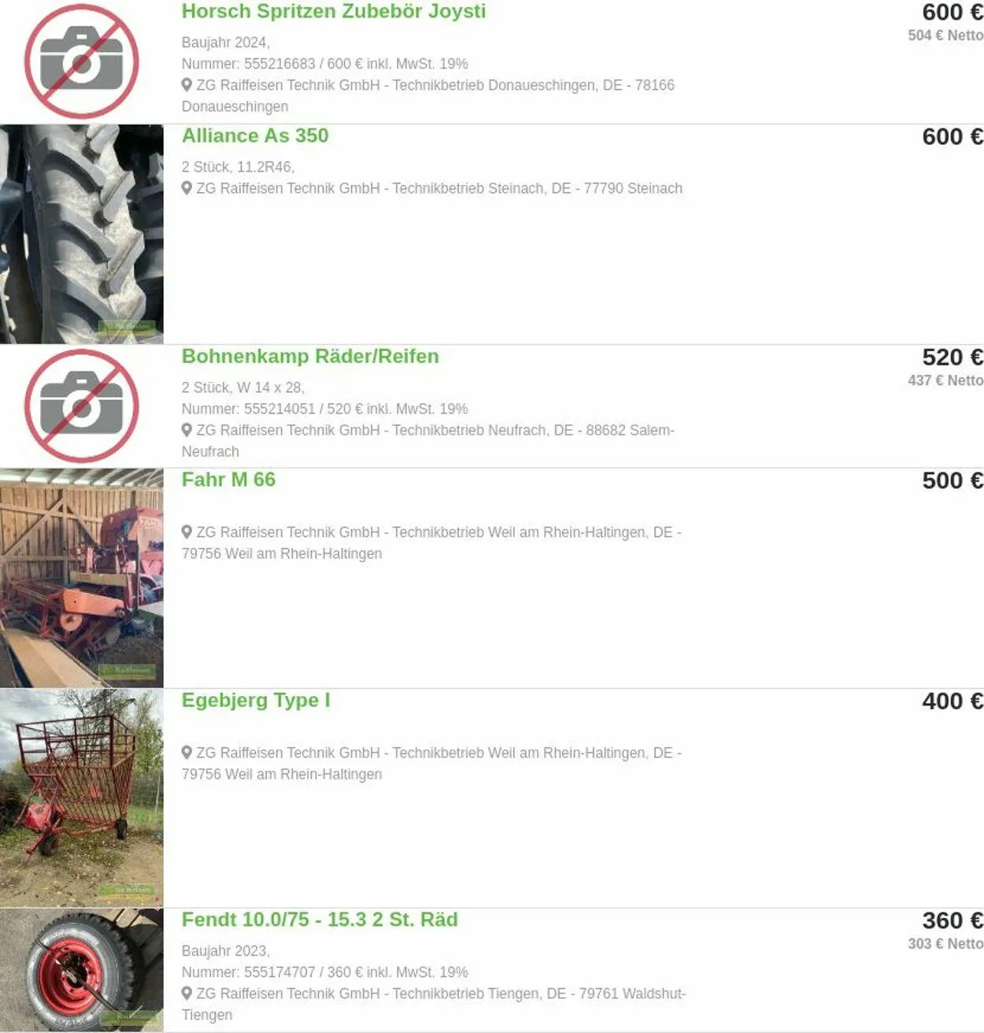This screenshot has width=984, height=1033.
Task: Open the Bohnenkamp Räder/Reifen listing title
Action: pyautogui.click(x=310, y=356)
